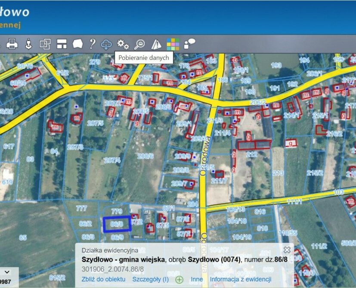Open help via question mark icon
356x288 pixels.
(92, 44)
